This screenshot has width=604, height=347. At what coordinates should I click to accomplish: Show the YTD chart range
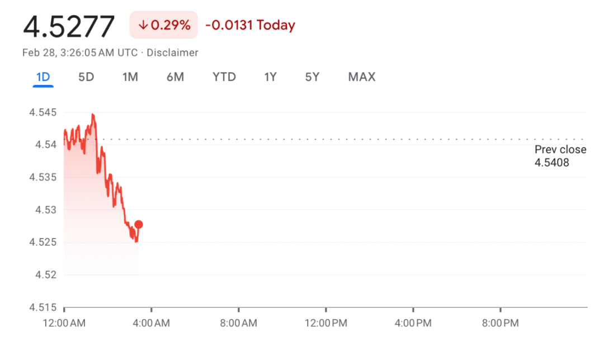[224, 77]
